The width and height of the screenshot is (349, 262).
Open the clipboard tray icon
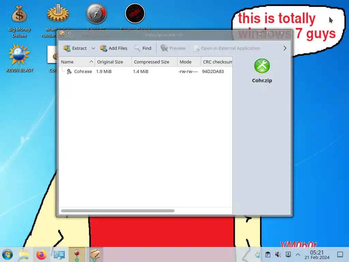click(x=268, y=254)
